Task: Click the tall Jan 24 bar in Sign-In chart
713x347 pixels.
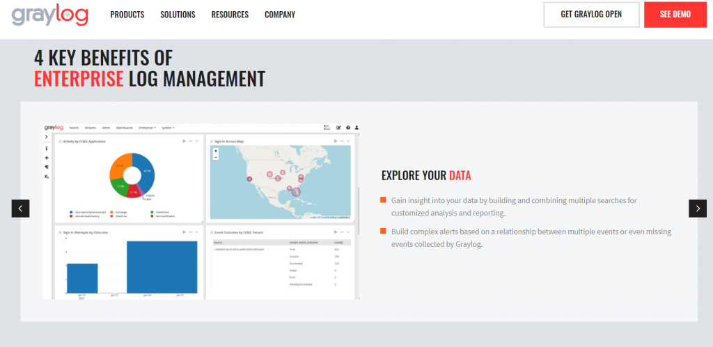Action: [162, 267]
